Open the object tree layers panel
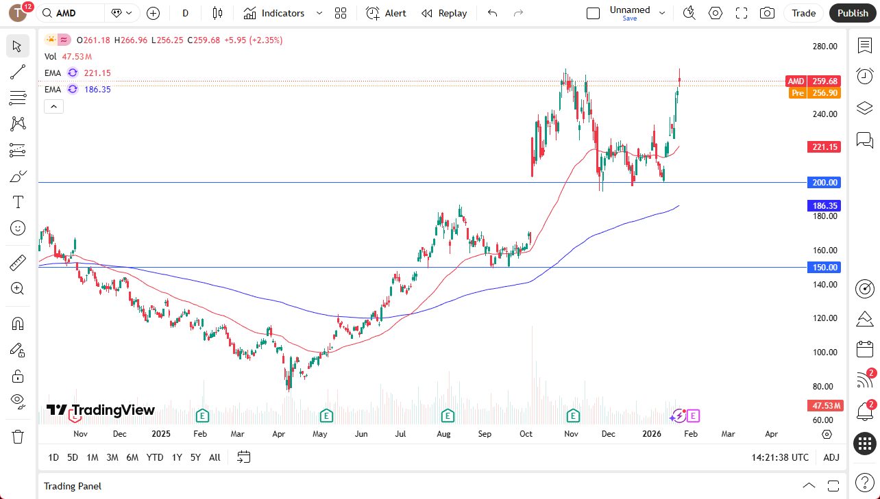The width and height of the screenshot is (880, 499). click(x=864, y=108)
